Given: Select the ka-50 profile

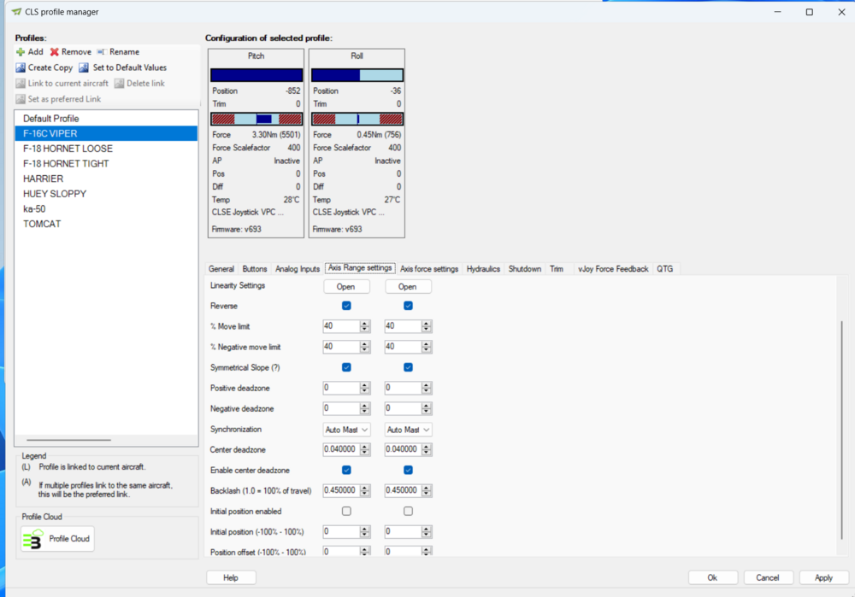Looking at the screenshot, I should tap(106, 208).
